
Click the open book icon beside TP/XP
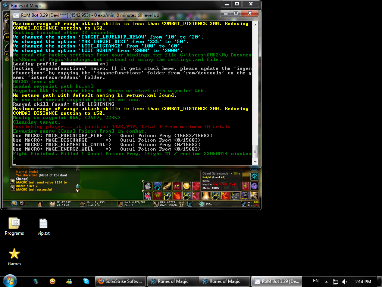click(x=52, y=204)
